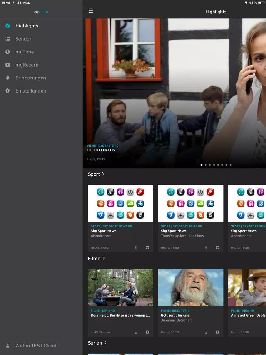
Task: Open DIE EIFELPRAXIS title in banner
Action: tap(101, 150)
